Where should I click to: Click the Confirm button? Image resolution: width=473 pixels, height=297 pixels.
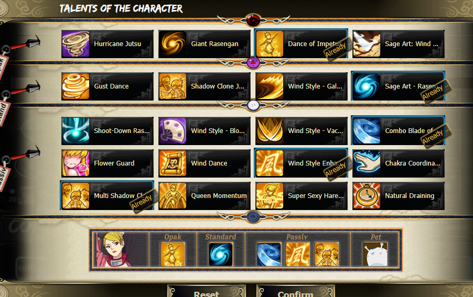[x=295, y=292]
